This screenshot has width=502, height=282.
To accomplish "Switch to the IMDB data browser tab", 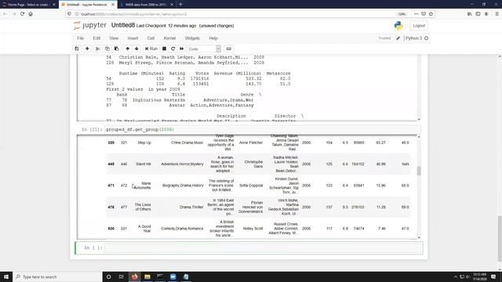I will pyautogui.click(x=147, y=5).
